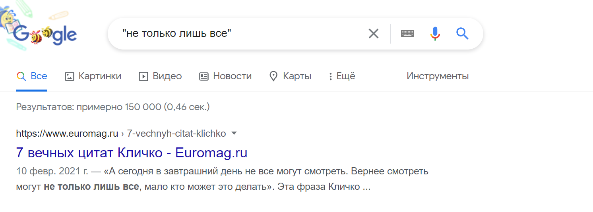Image resolution: width=593 pixels, height=212 pixels.
Task: Expand the Ещё more options menu
Action: (342, 76)
